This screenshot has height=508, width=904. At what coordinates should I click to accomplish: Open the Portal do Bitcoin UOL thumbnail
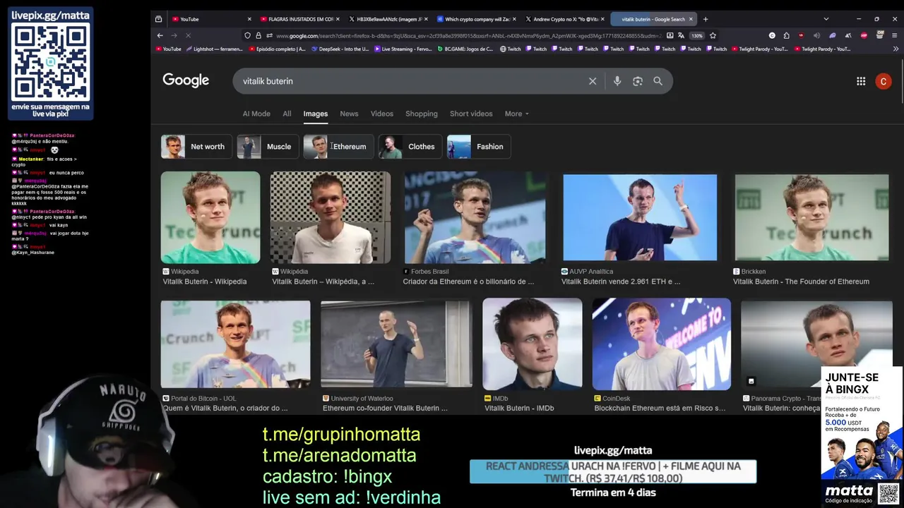235,344
